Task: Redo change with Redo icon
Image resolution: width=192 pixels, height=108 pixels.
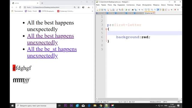Action: (129, 10)
